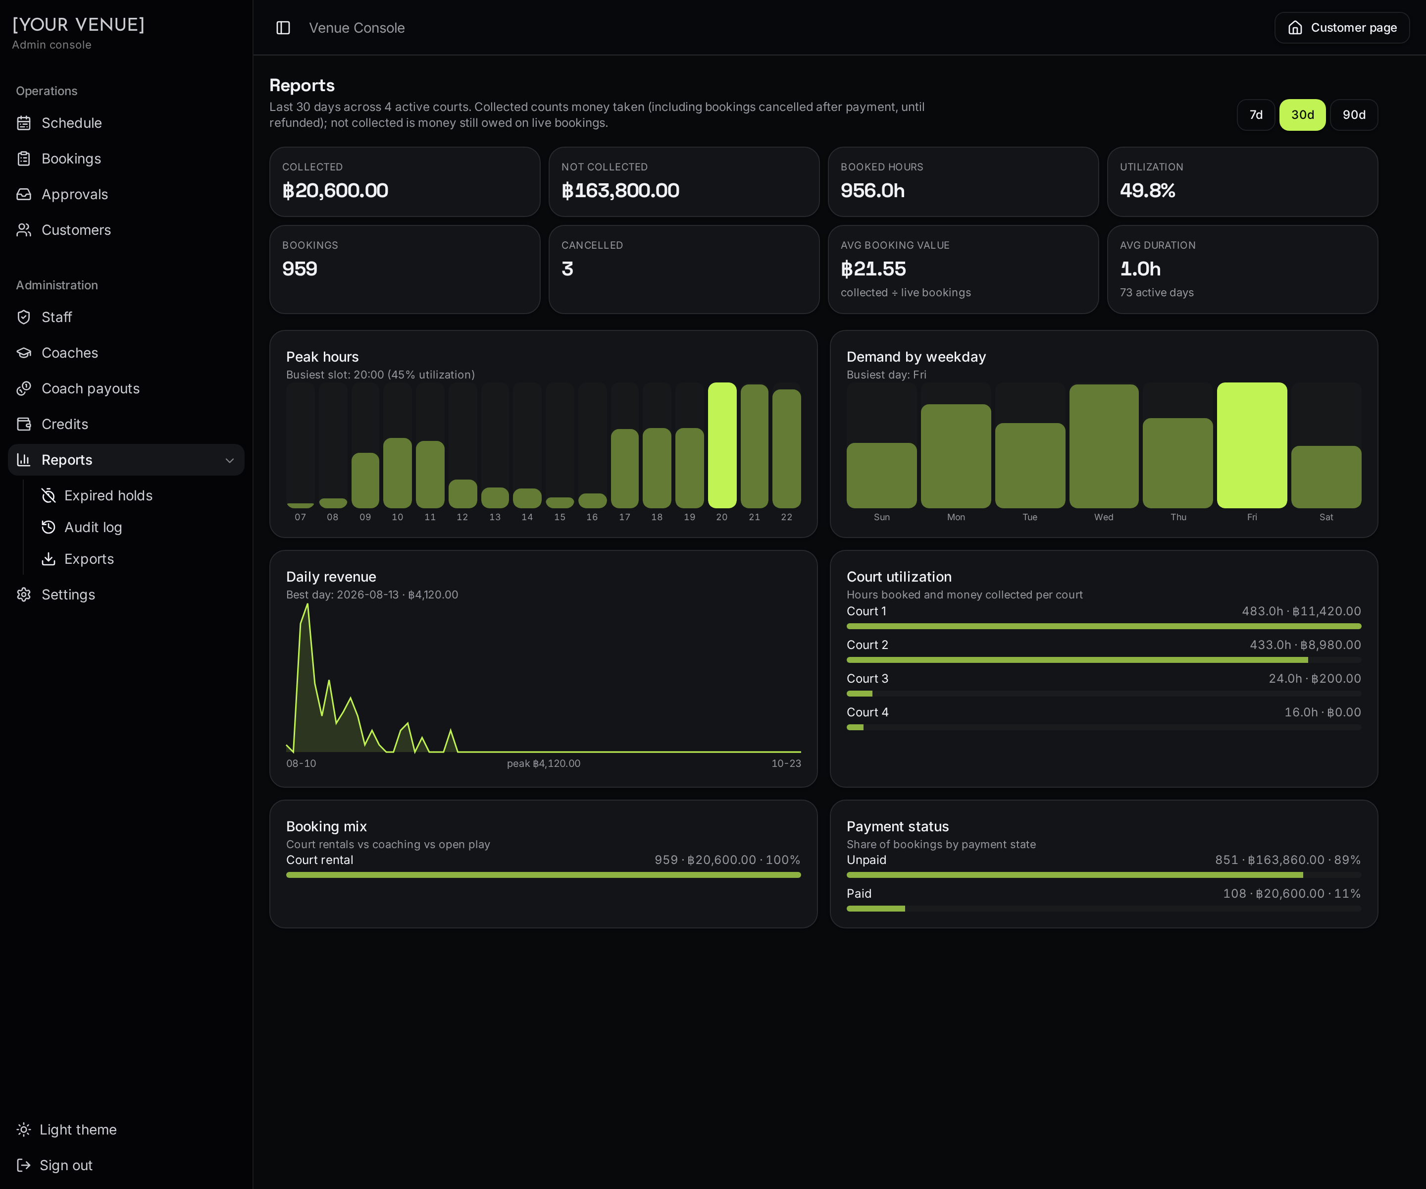
Task: Click the Reports bar chart icon
Action: [24, 460]
